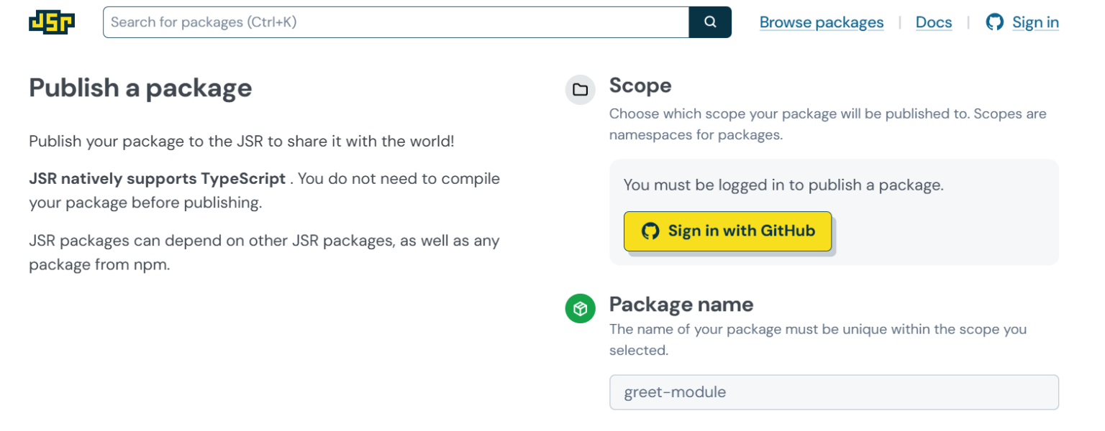Focus the package search input field
The height and width of the screenshot is (431, 1105).
point(396,22)
